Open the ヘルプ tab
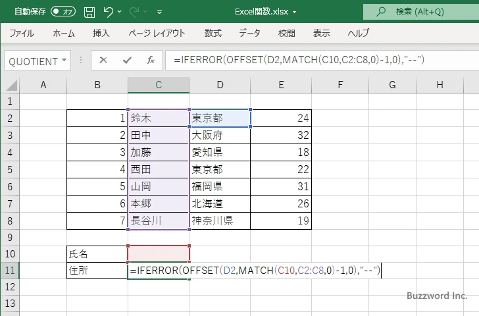This screenshot has height=316, width=479. pyautogui.click(x=359, y=33)
